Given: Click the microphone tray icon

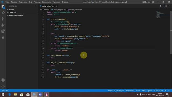Looking at the screenshot, I should pyautogui.click(x=140, y=95).
